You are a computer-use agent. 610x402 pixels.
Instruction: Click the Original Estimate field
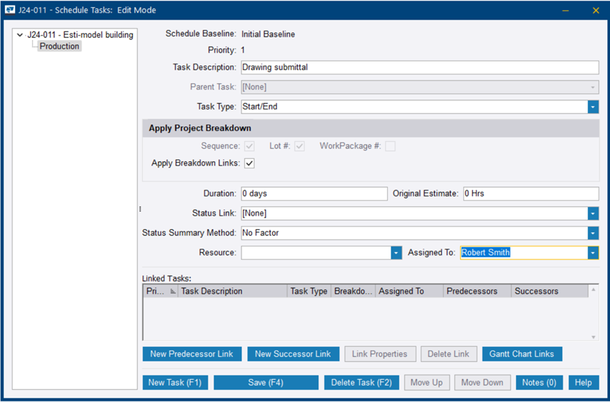530,194
